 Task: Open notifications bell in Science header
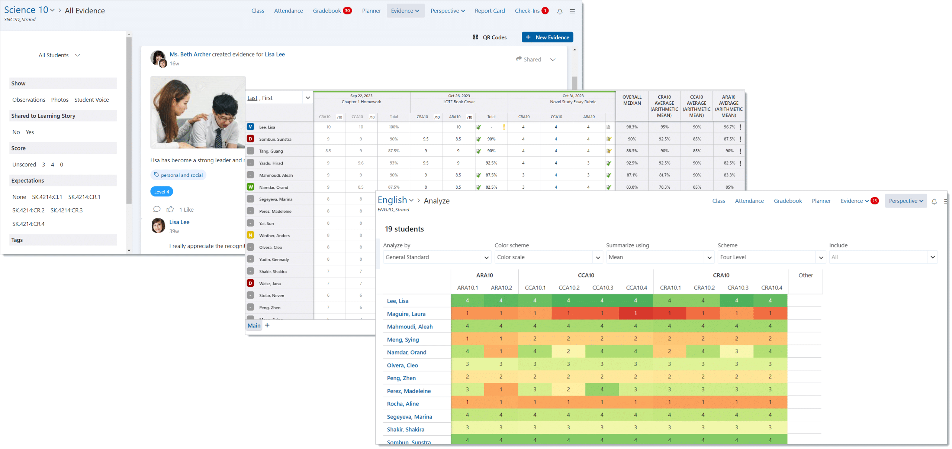(559, 11)
